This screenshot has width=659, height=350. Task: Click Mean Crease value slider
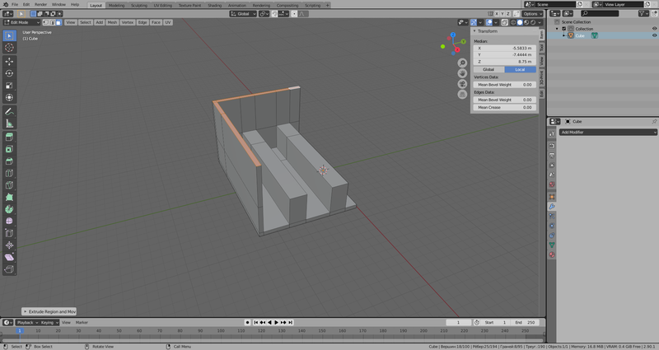click(504, 107)
